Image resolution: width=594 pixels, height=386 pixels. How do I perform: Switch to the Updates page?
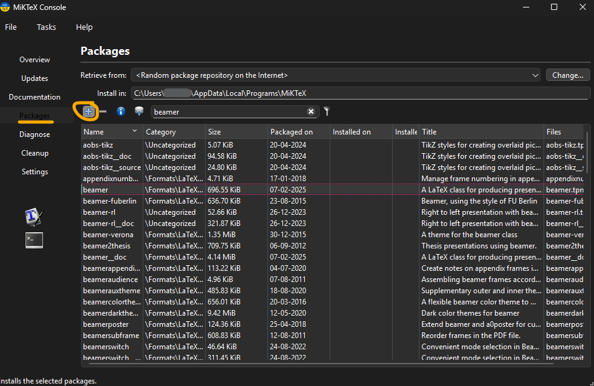pyautogui.click(x=34, y=78)
